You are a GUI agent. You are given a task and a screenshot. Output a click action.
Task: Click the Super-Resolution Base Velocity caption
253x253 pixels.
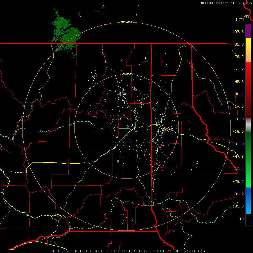pos(128,251)
